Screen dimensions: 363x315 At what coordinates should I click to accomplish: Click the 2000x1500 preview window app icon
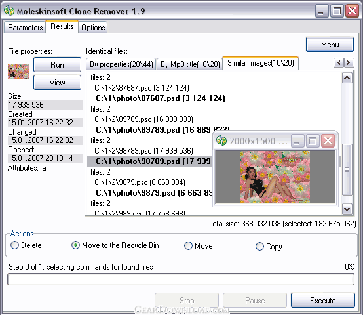(x=221, y=140)
